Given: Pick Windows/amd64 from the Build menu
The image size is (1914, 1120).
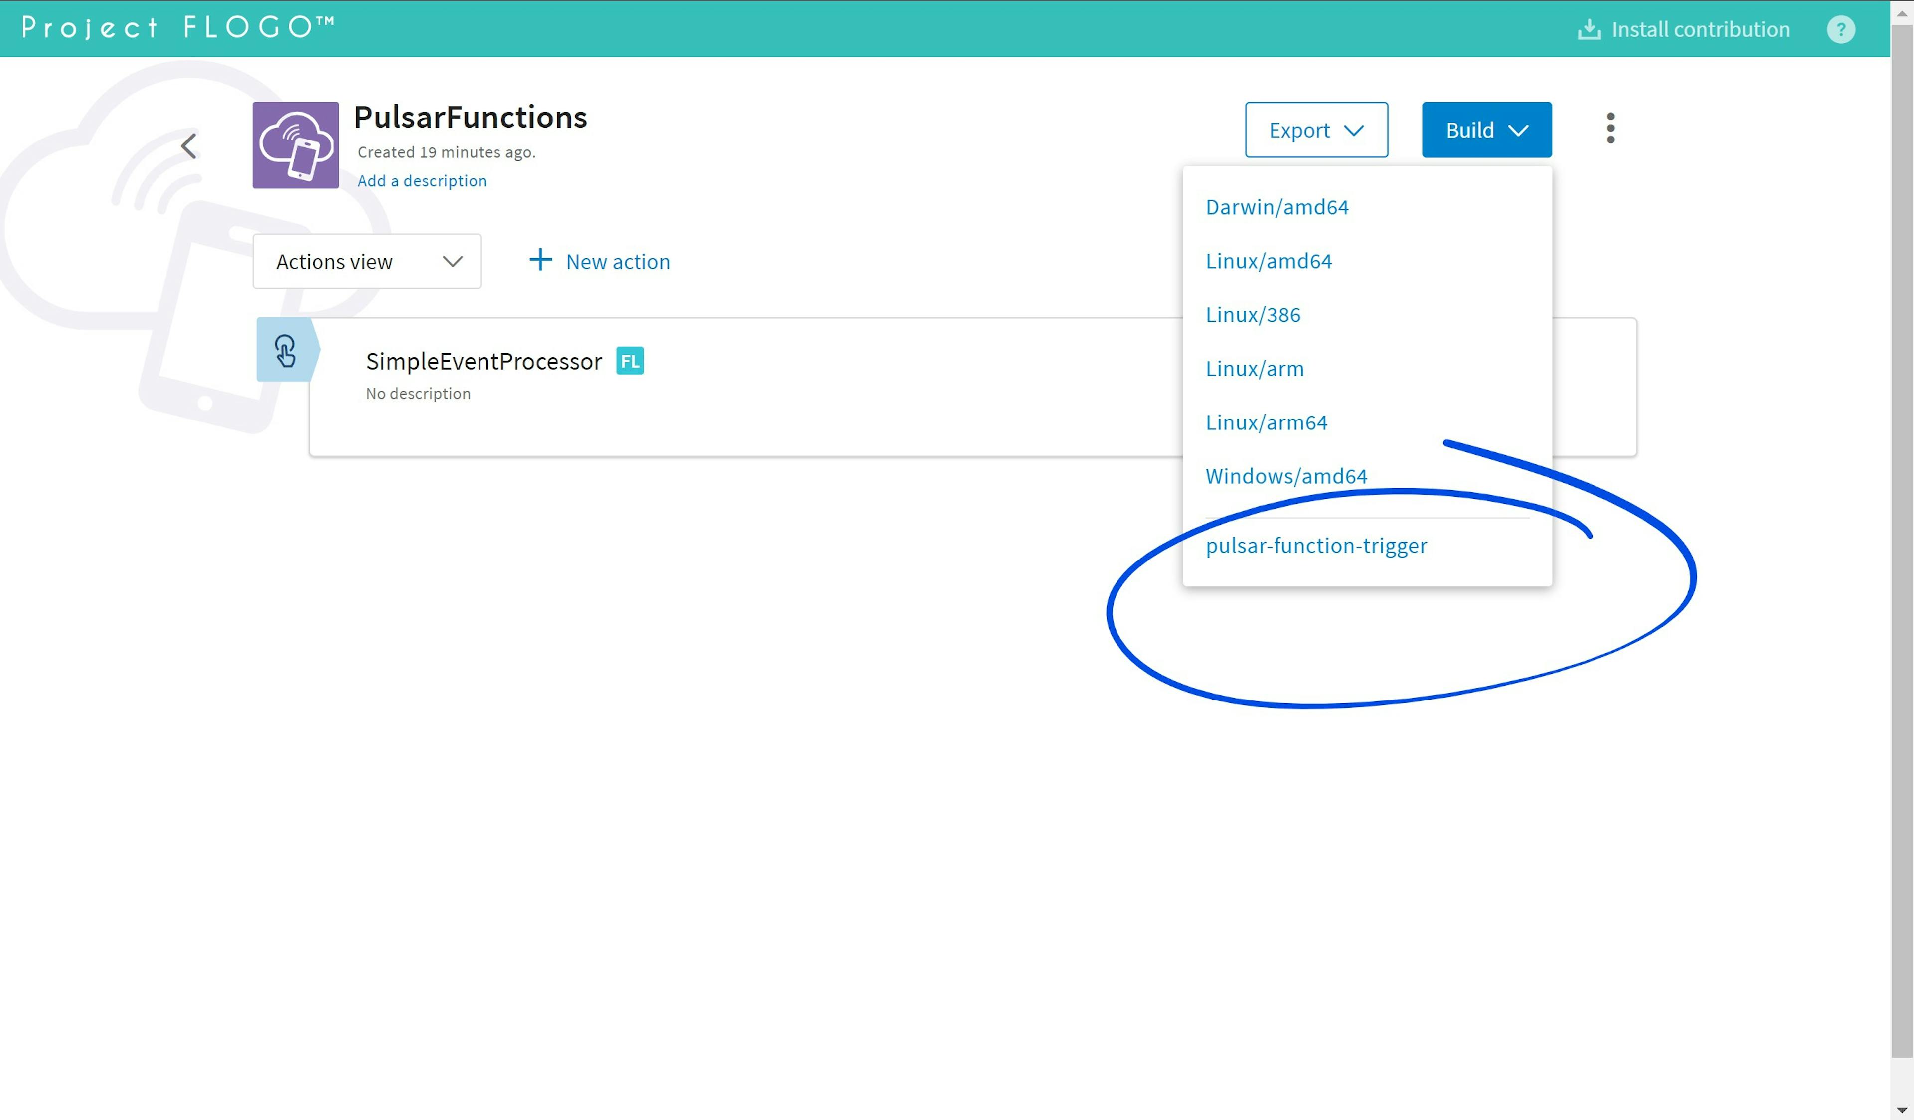Looking at the screenshot, I should click(x=1286, y=477).
